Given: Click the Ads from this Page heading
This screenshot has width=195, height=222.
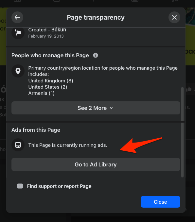Looking at the screenshot, I should [x=36, y=130].
